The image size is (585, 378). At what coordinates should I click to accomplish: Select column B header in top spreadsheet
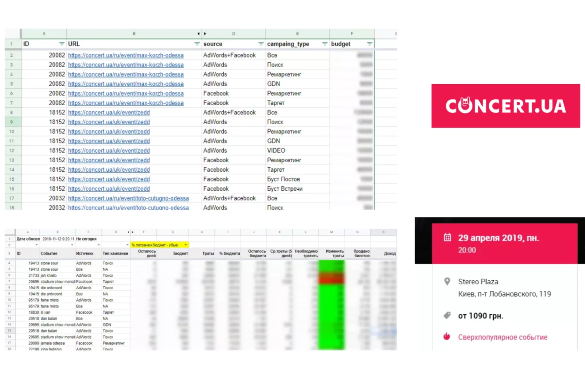pos(134,33)
